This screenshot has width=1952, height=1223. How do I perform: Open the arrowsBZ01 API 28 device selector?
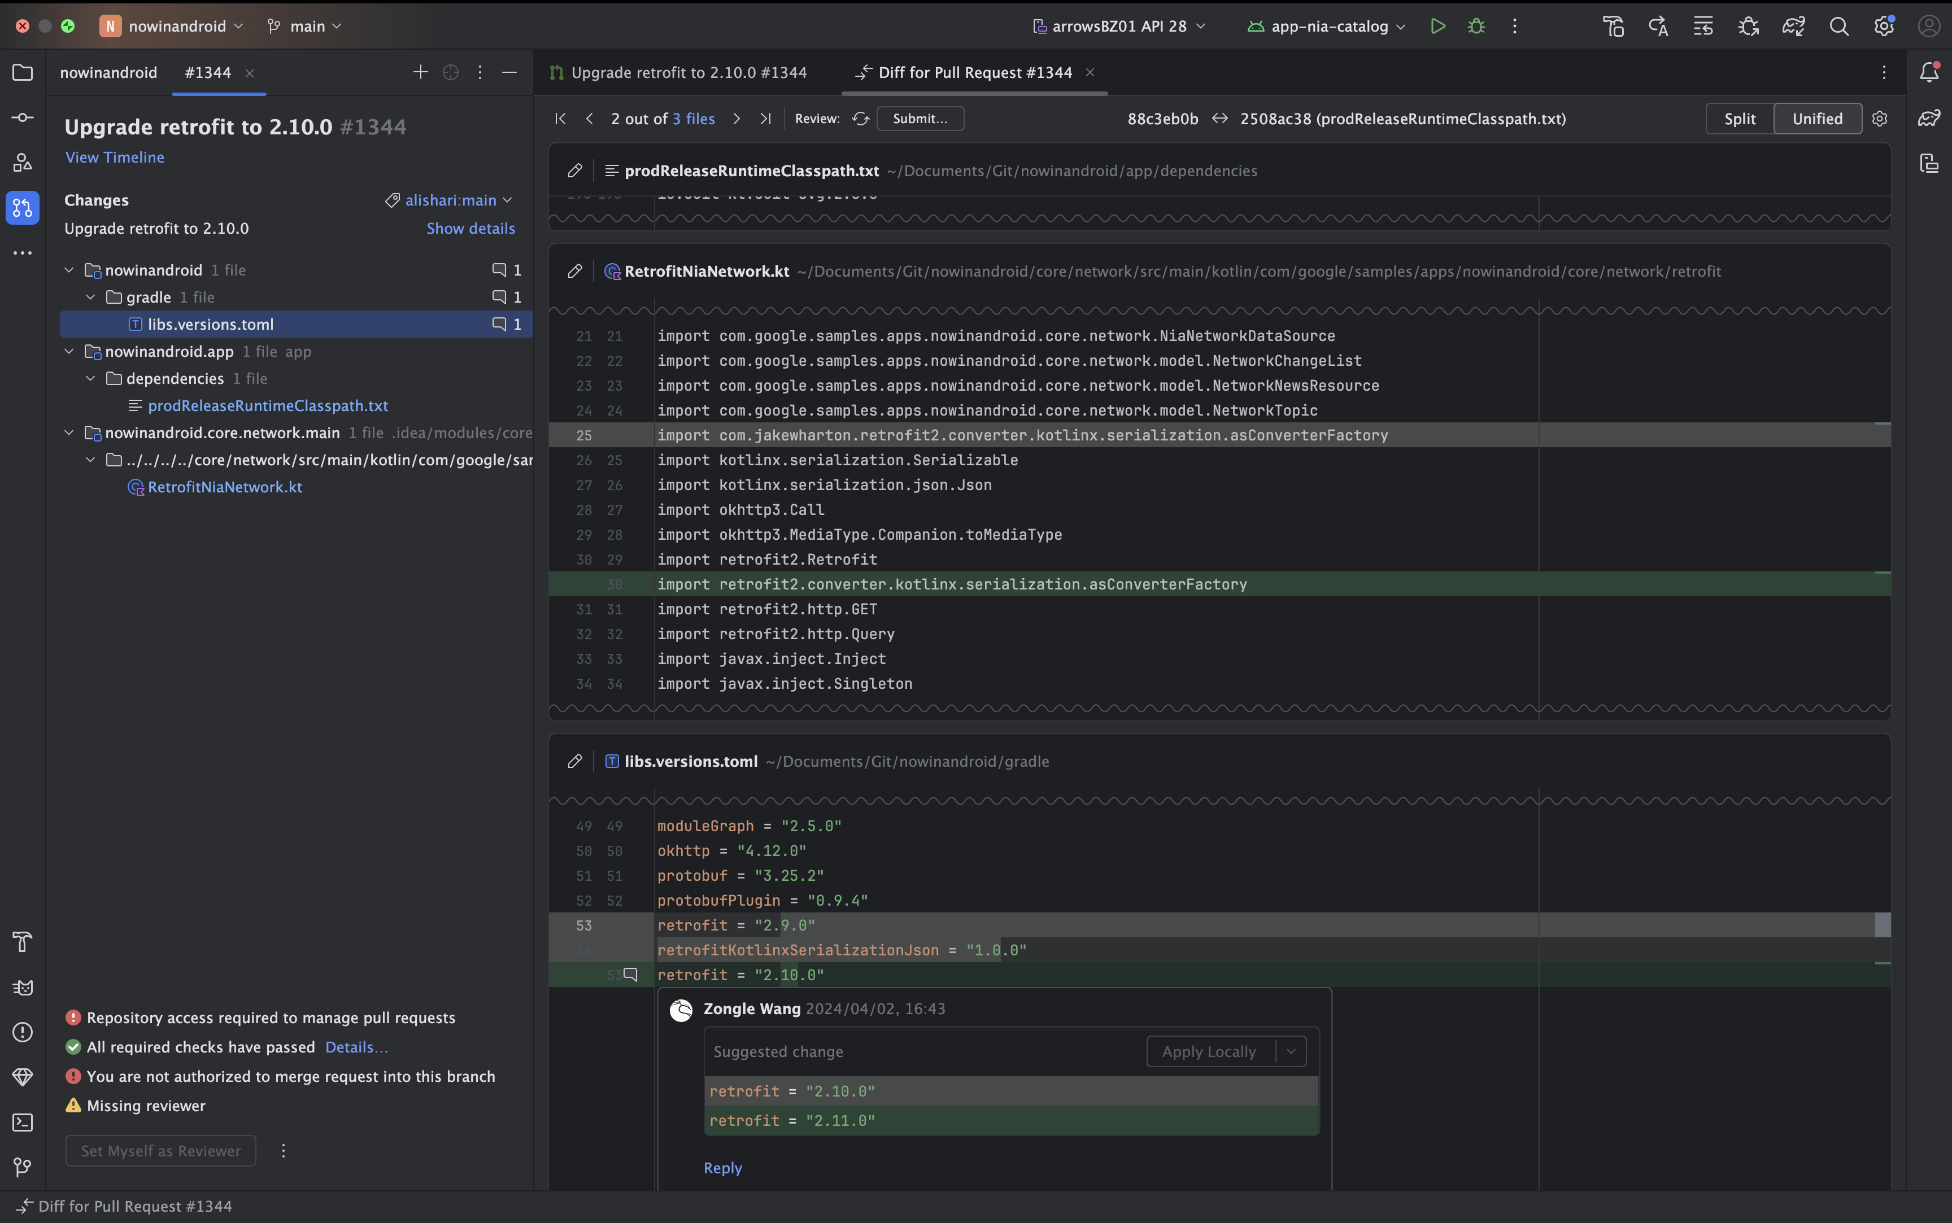tap(1119, 26)
